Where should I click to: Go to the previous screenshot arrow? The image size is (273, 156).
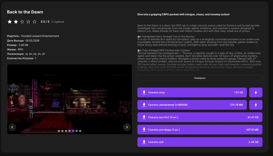point(12,127)
